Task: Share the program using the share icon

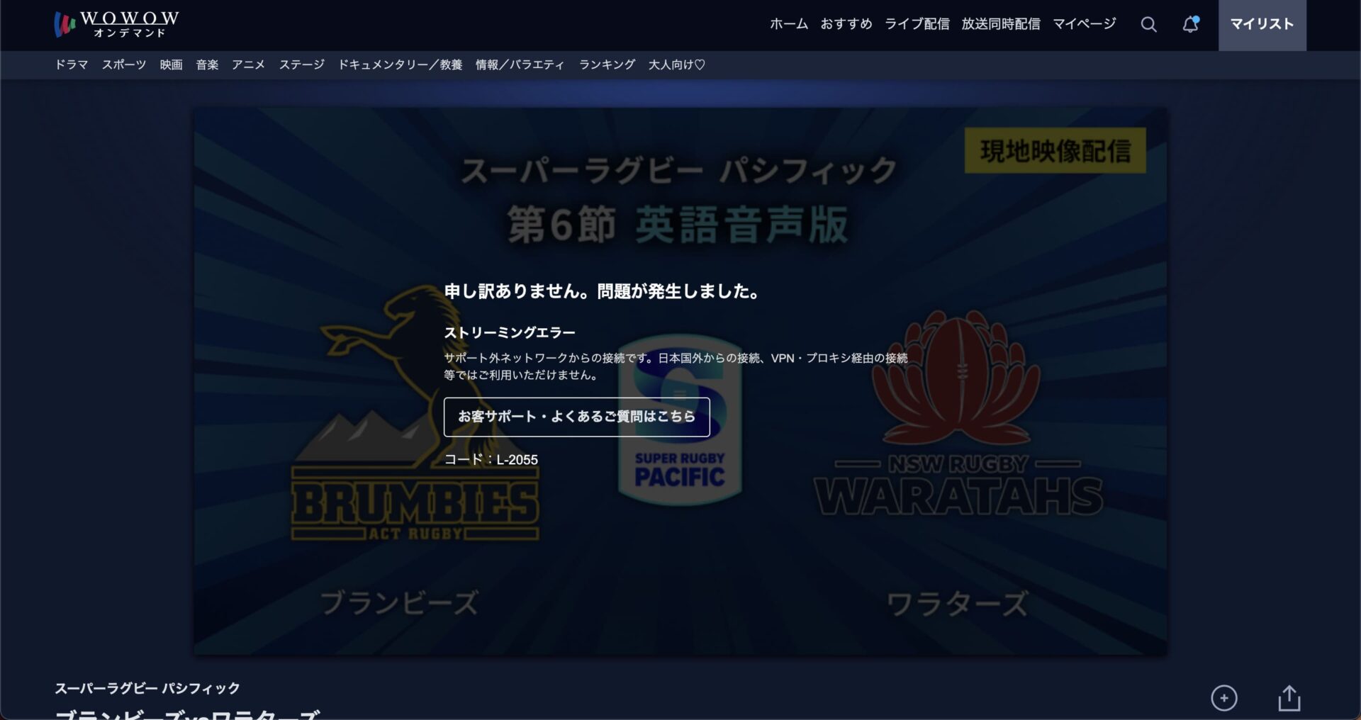Action: (x=1289, y=697)
